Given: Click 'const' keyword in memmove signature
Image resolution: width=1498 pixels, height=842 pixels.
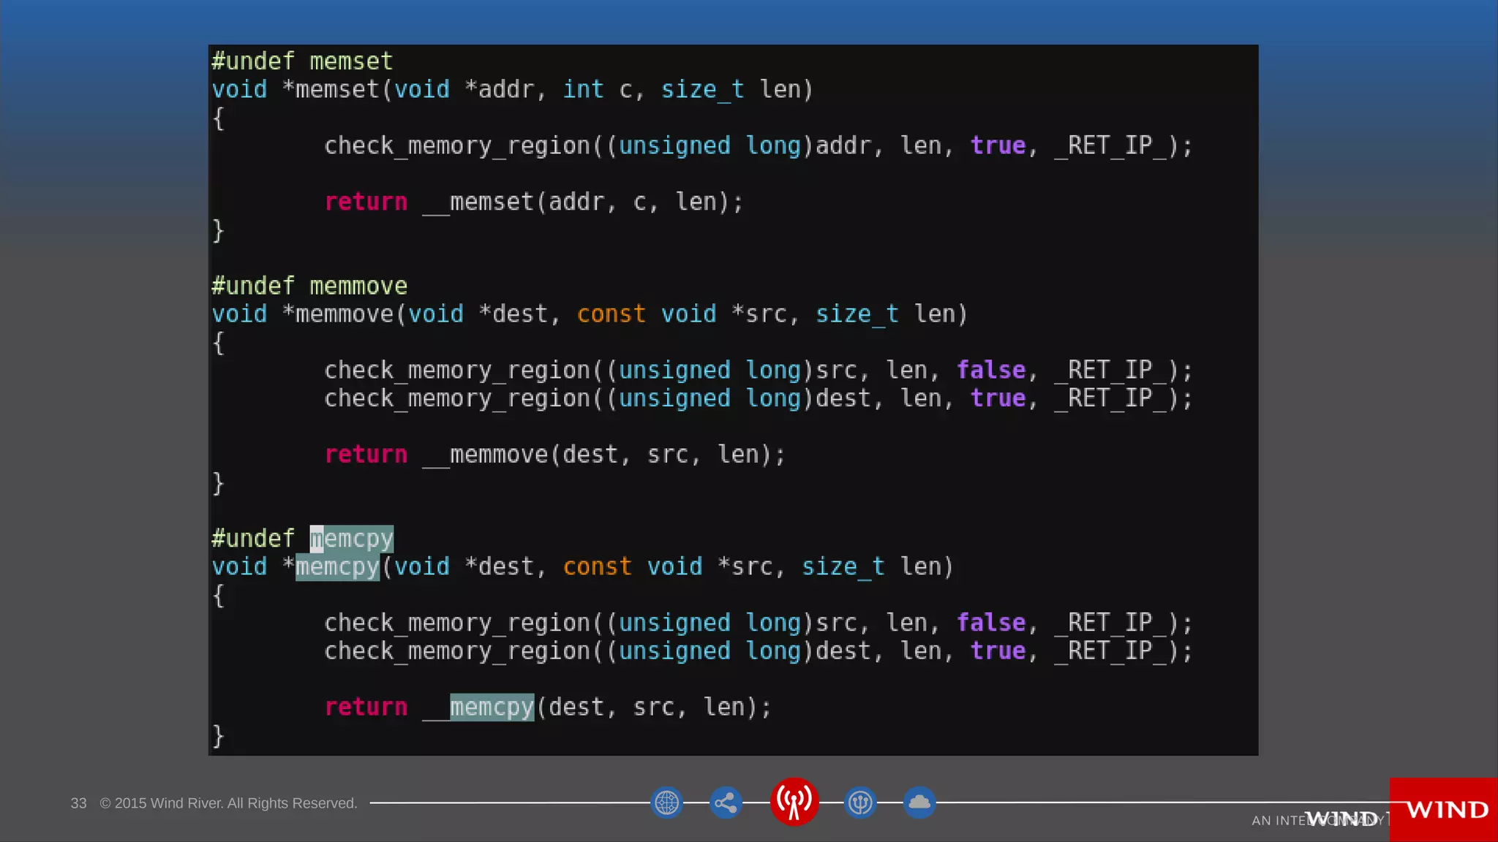Looking at the screenshot, I should (x=611, y=314).
